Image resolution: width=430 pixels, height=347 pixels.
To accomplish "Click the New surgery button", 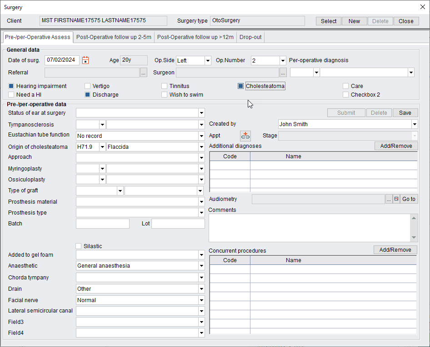I will tap(354, 21).
